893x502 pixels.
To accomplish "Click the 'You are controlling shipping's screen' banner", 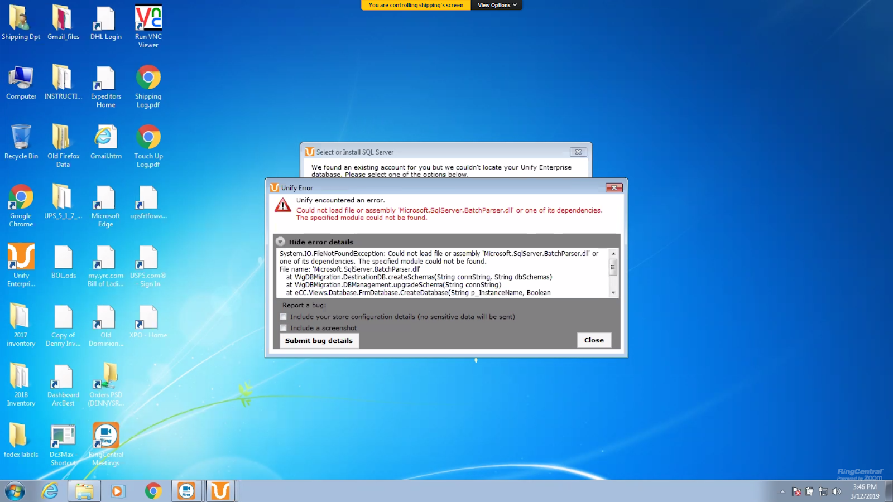I will point(416,5).
